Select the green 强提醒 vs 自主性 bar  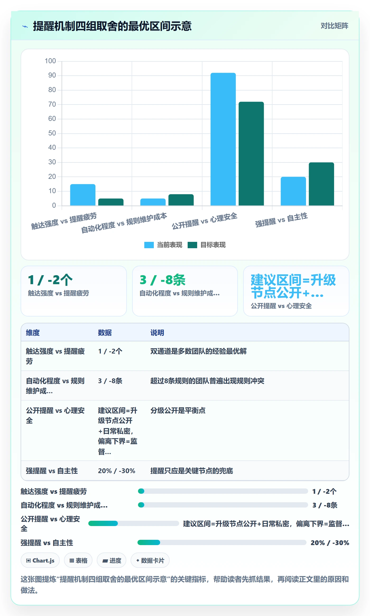tap(321, 184)
